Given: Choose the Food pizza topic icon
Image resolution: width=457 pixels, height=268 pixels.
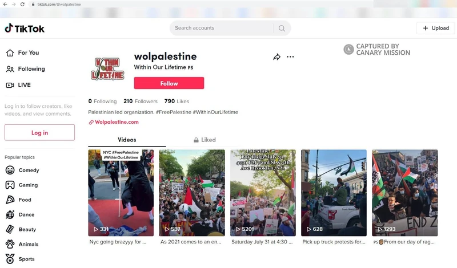Looking at the screenshot, I should [10, 200].
